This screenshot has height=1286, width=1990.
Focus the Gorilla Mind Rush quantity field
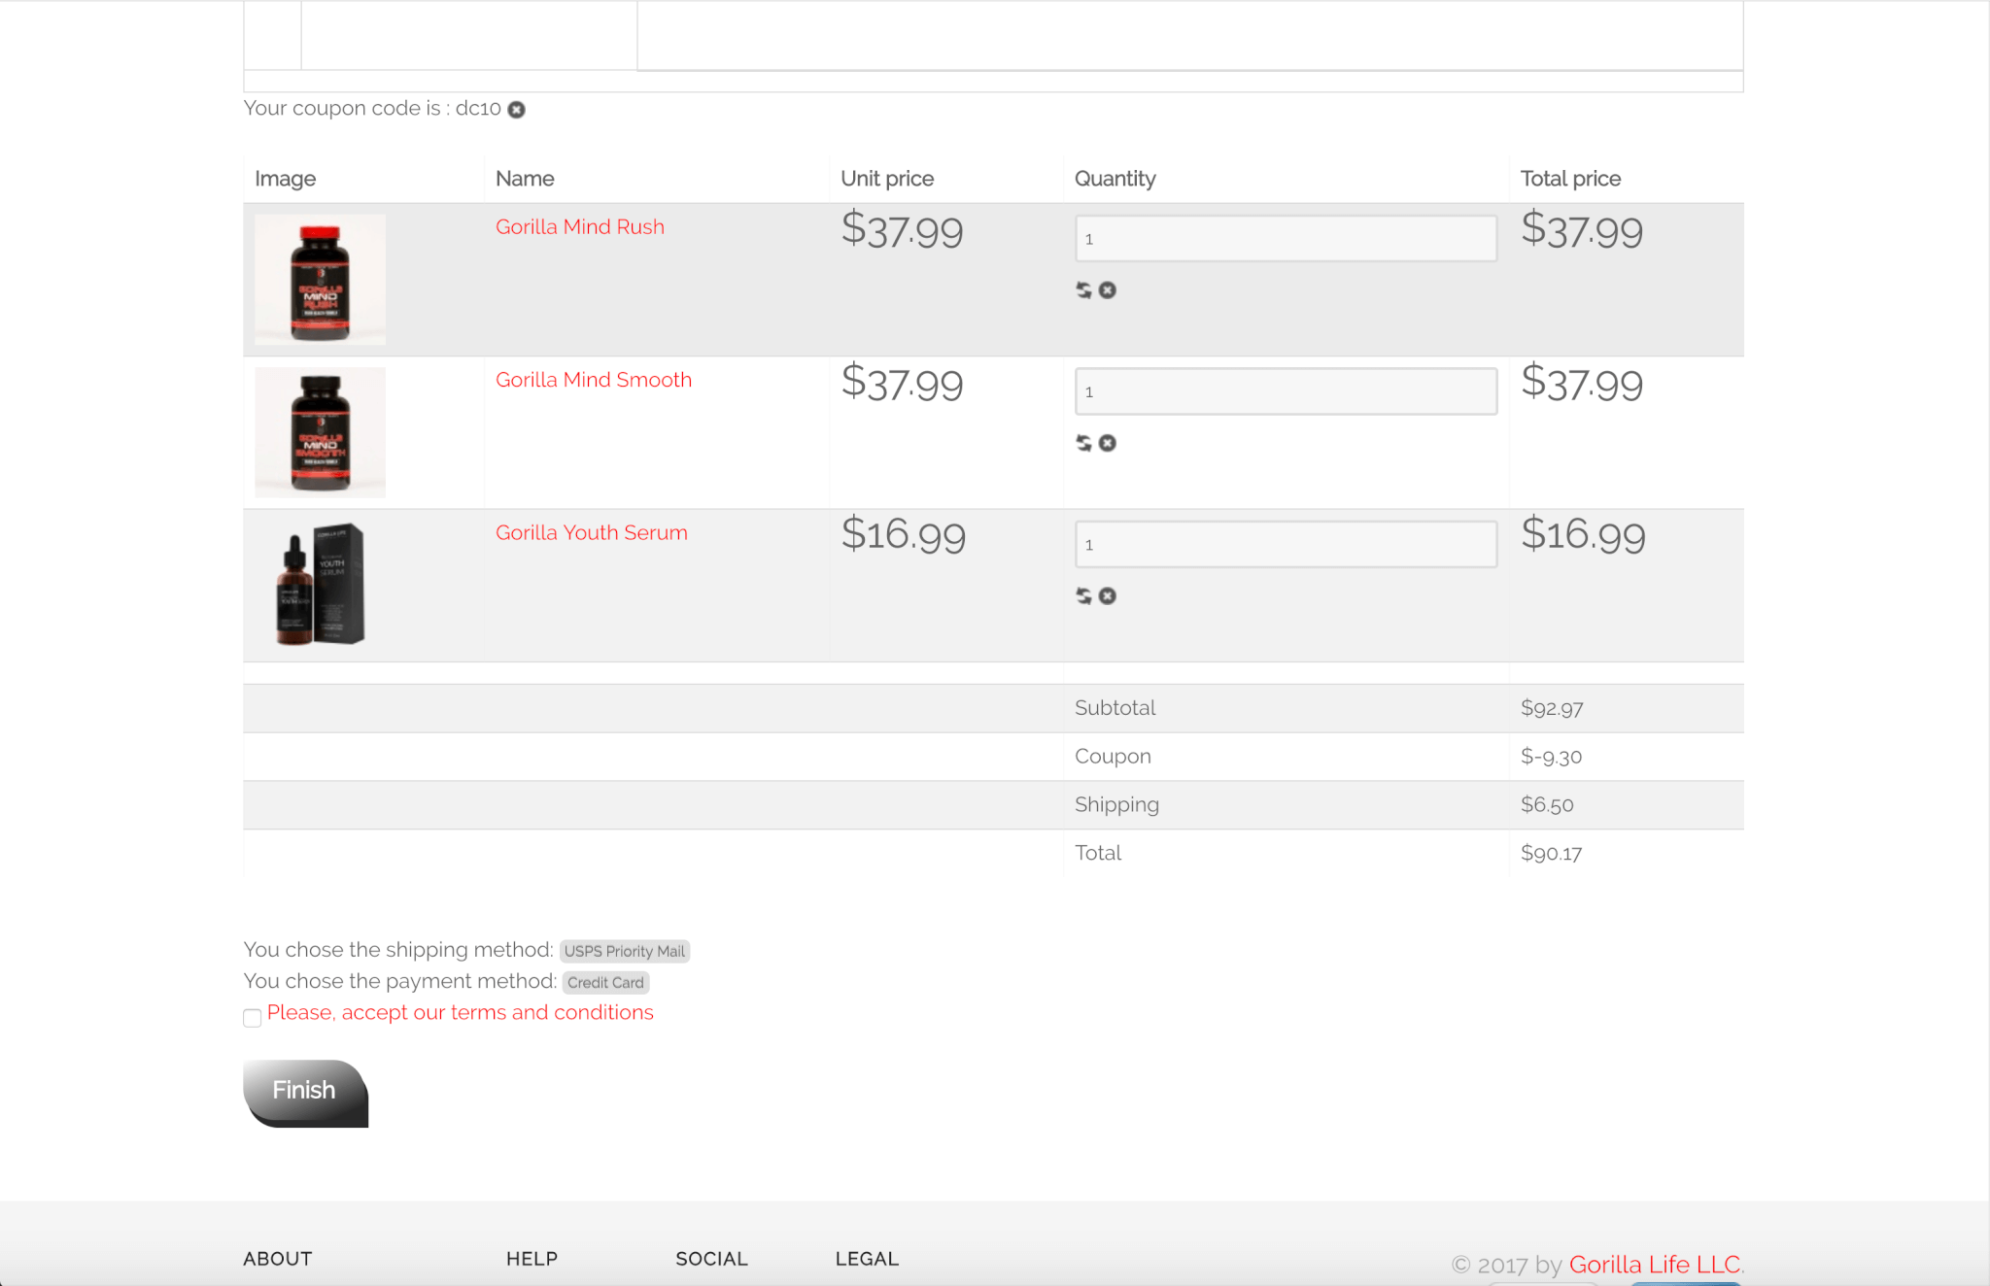pyautogui.click(x=1286, y=239)
